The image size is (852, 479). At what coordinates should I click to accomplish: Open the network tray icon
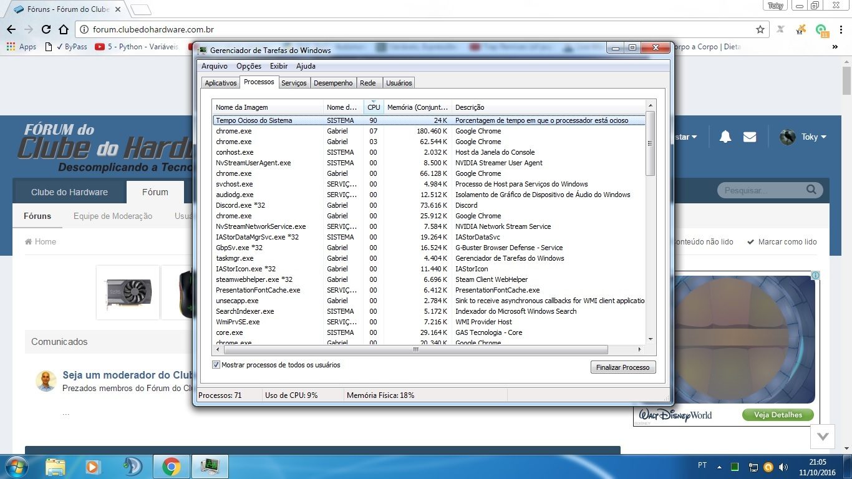753,467
